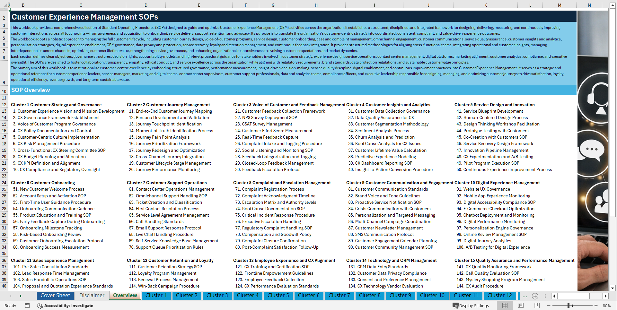The width and height of the screenshot is (617, 310).
Task: Open the Cluster 8 sheet tab
Action: click(370, 296)
